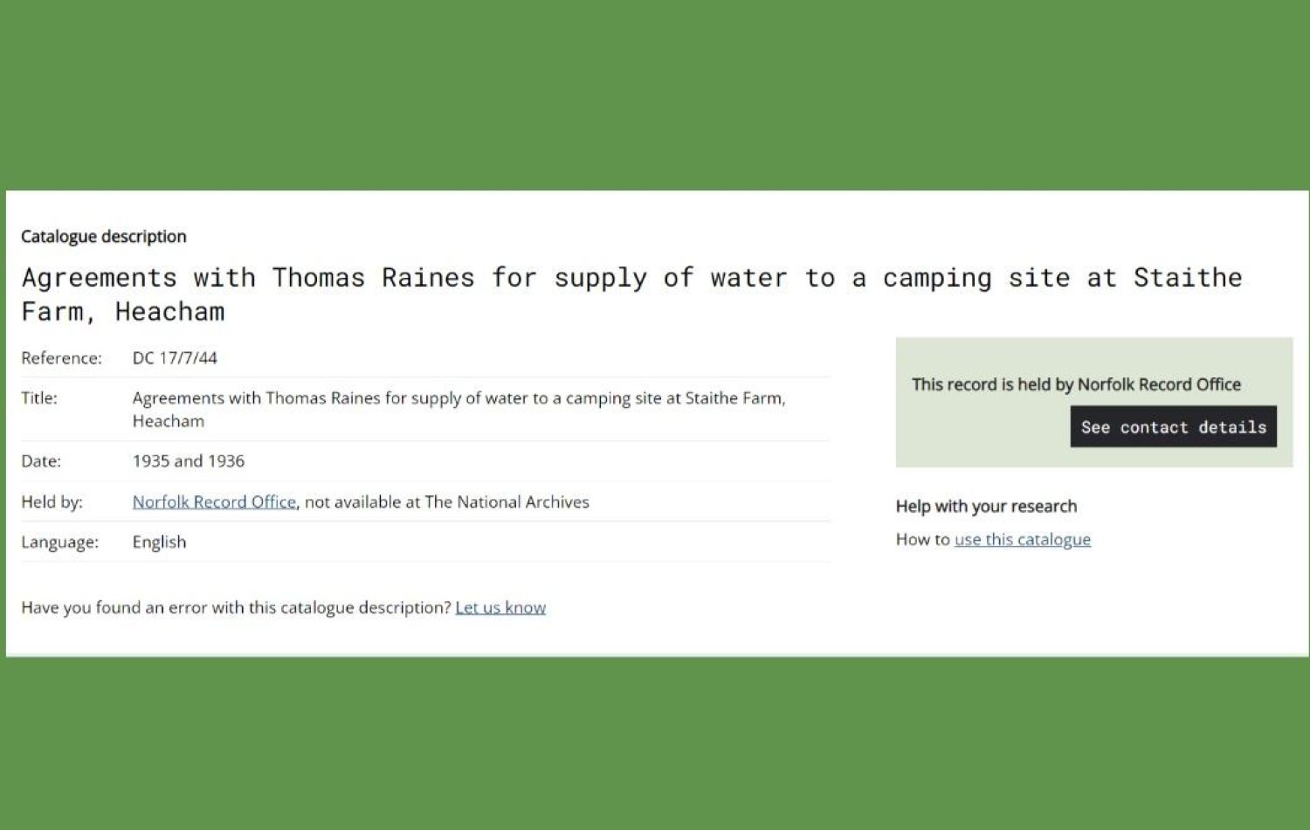Screen dimensions: 1310x830
Task: Click the 'Have you found an error' text
Action: point(236,607)
